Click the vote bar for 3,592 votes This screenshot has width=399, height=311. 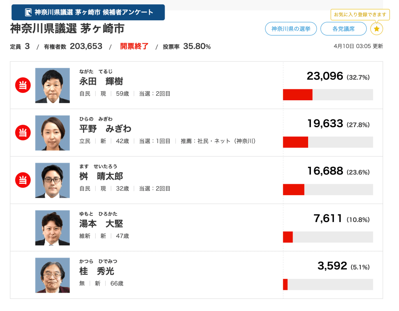pos(328,284)
